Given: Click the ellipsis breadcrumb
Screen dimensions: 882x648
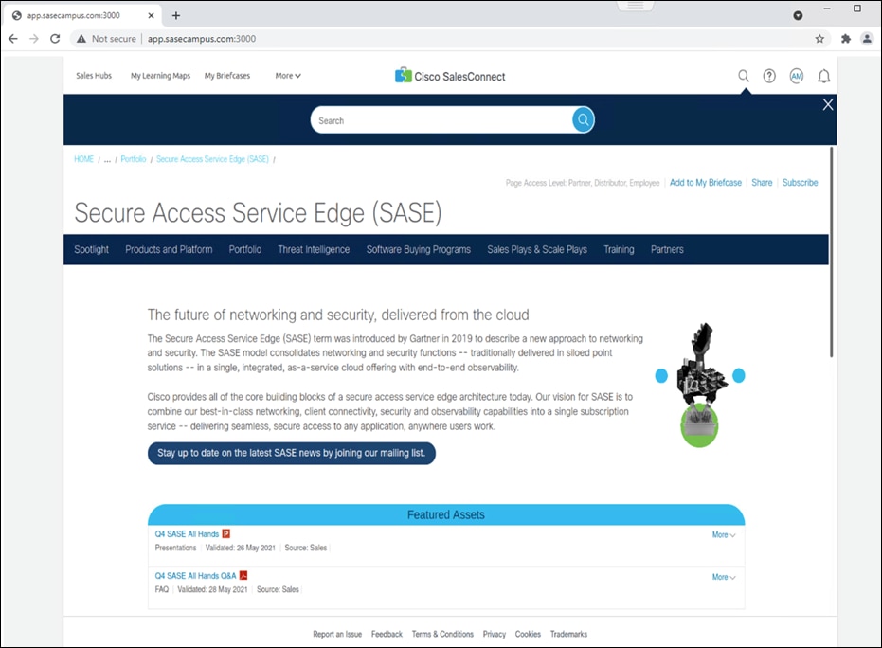Looking at the screenshot, I should coord(107,160).
